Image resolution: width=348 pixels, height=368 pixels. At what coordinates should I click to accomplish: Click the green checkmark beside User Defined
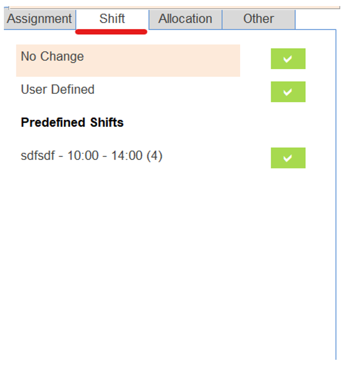coord(288,92)
